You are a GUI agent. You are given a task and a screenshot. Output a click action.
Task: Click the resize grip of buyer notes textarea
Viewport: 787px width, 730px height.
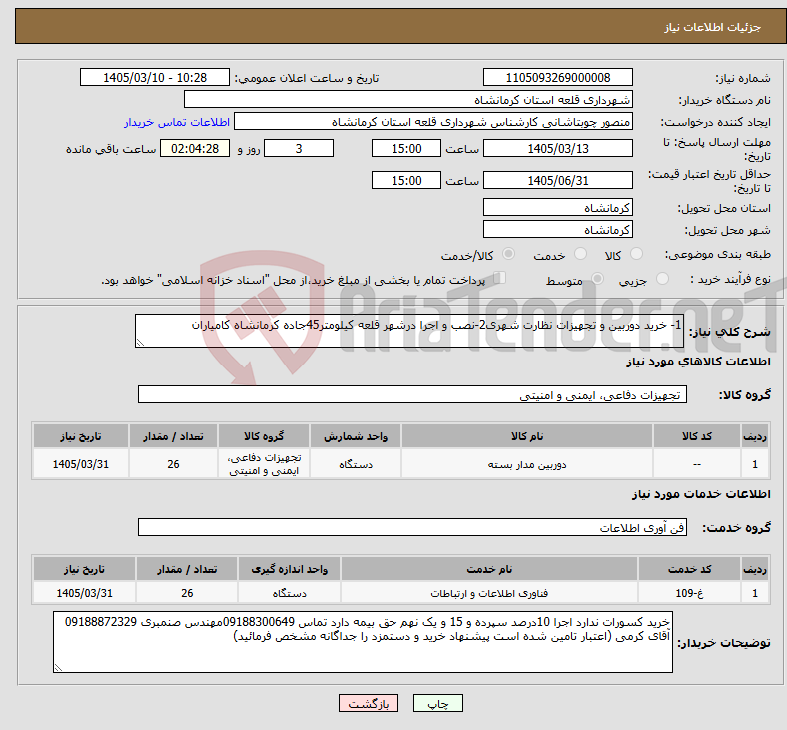point(58,668)
